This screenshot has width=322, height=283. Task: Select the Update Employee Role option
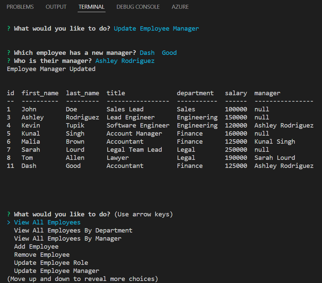click(51, 263)
